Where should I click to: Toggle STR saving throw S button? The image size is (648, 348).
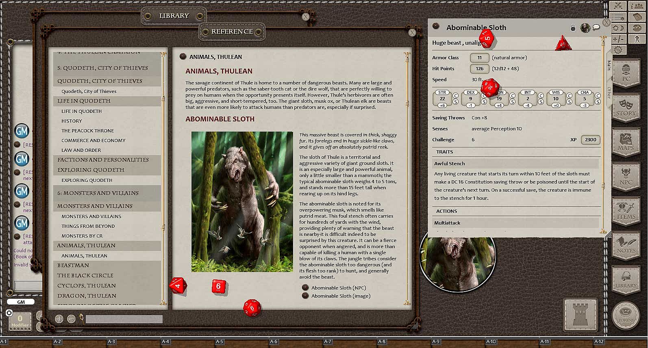[x=455, y=102]
